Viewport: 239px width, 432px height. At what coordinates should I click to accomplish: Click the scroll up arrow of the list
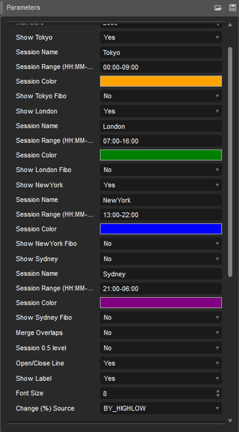[230, 25]
